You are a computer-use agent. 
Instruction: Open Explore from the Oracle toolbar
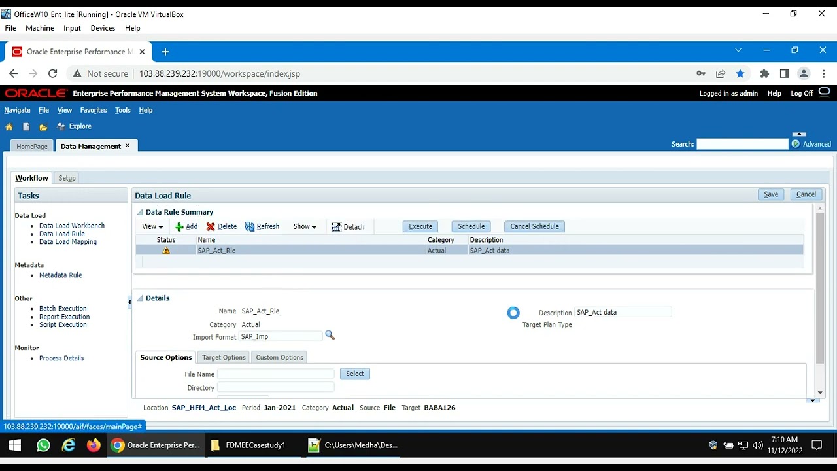75,126
